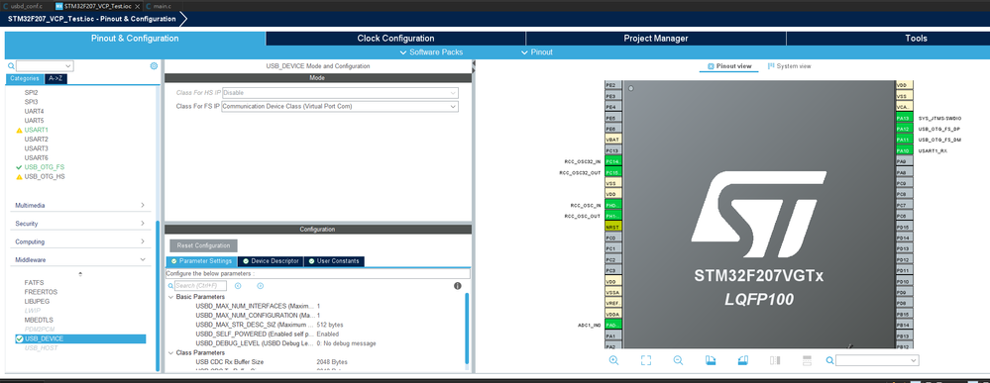Open pin search dropdown below chip view

click(913, 360)
